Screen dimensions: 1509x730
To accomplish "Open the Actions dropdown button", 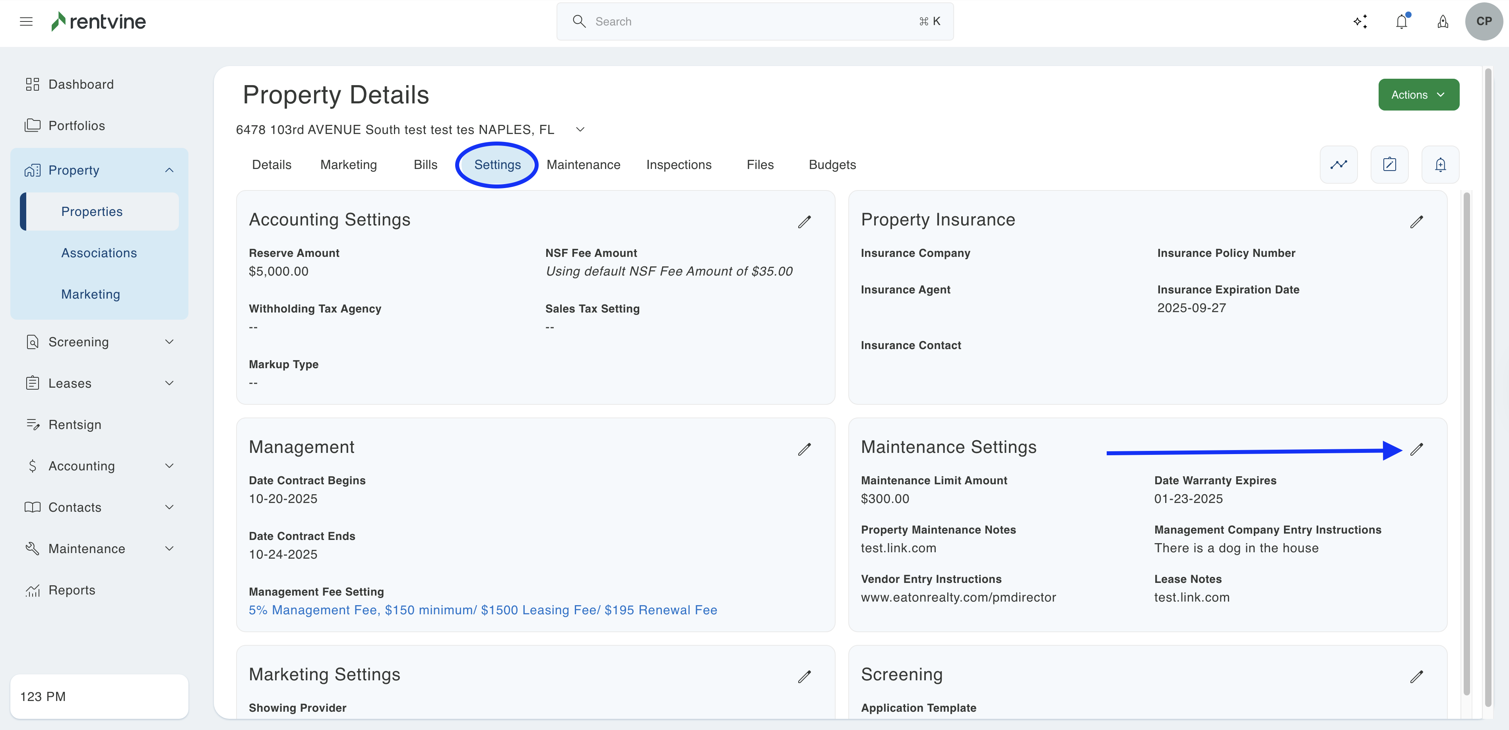I will click(x=1418, y=95).
